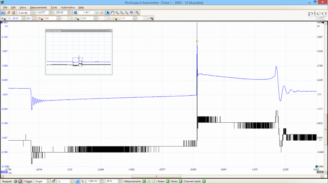Close the Zoom Overview window

click(111, 31)
